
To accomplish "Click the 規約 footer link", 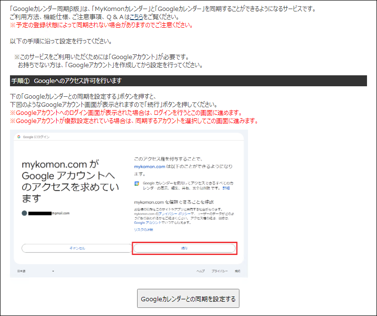I will [x=238, y=271].
